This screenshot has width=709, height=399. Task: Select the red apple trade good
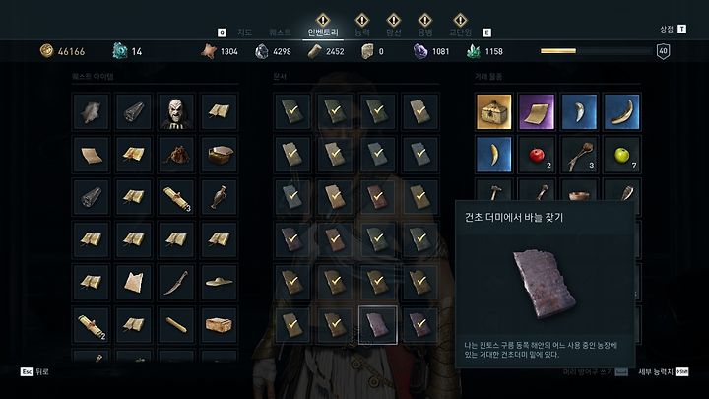(x=537, y=155)
